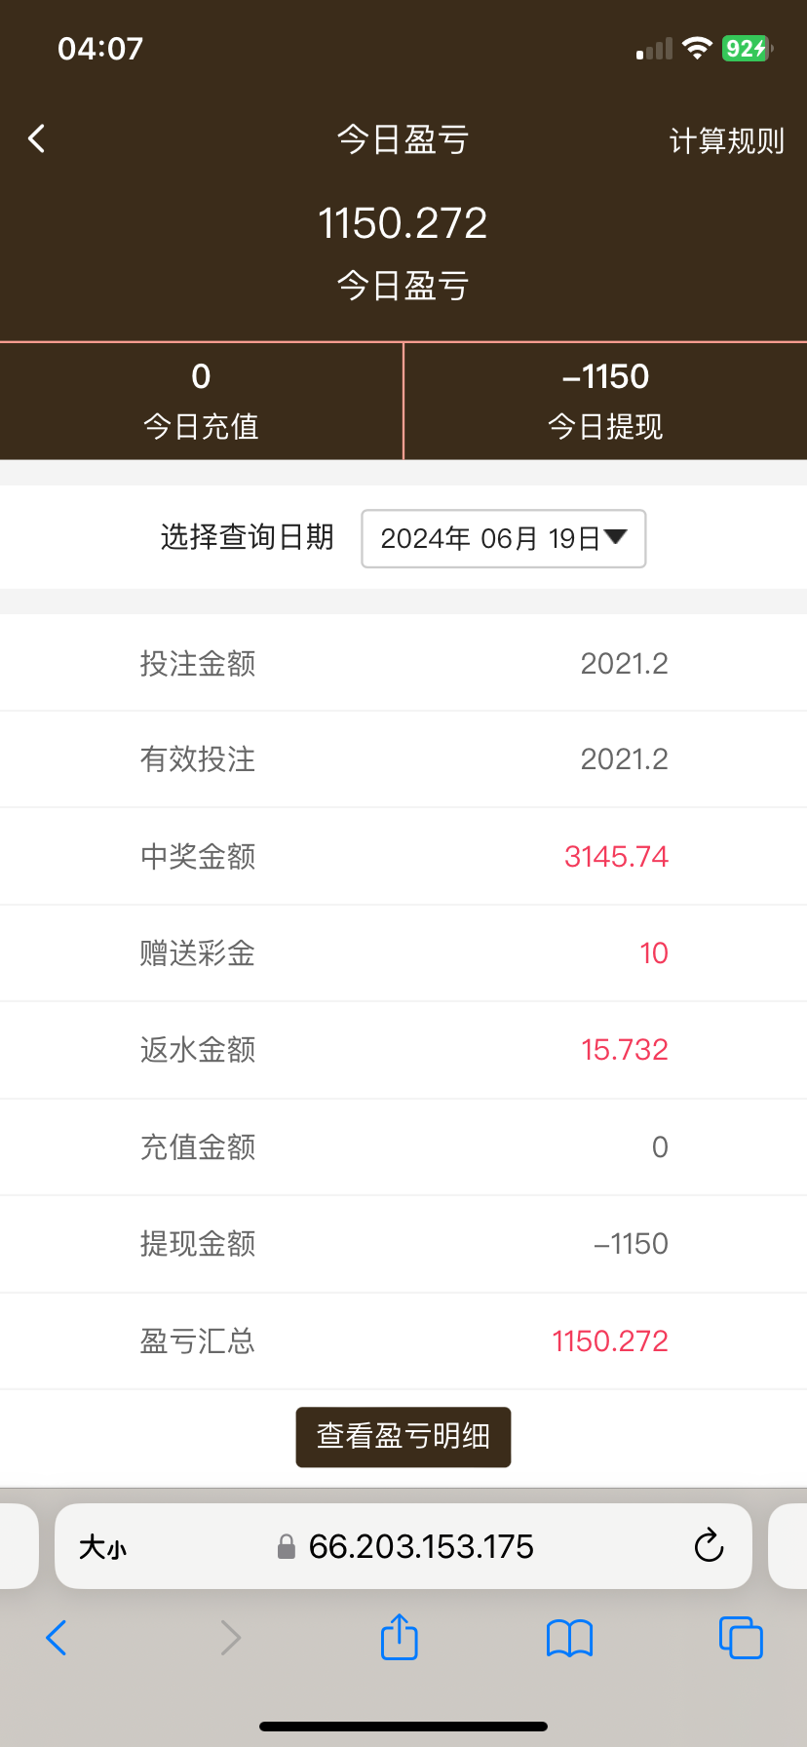Tap the 中奖金额 row value 3145.74
The image size is (807, 1747).
(x=616, y=857)
